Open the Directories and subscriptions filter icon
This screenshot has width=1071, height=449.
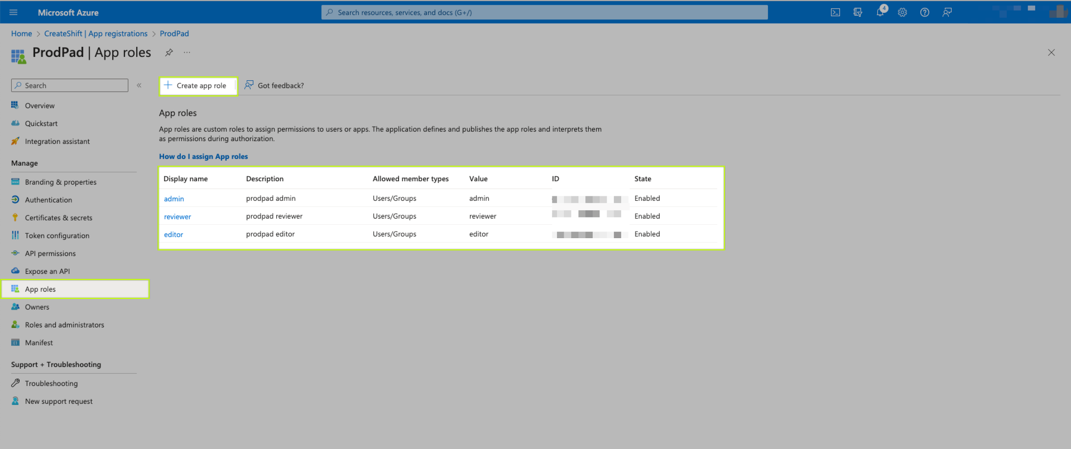tap(858, 12)
